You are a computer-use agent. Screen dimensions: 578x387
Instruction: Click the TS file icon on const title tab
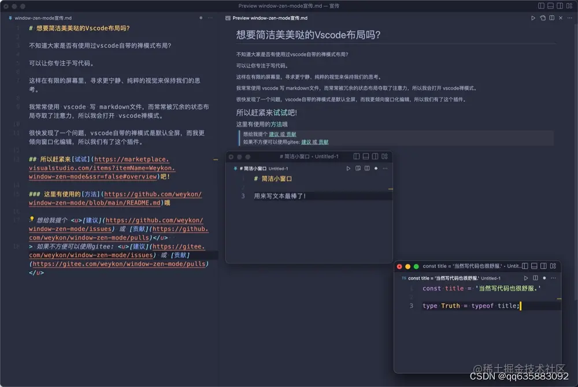[404, 278]
